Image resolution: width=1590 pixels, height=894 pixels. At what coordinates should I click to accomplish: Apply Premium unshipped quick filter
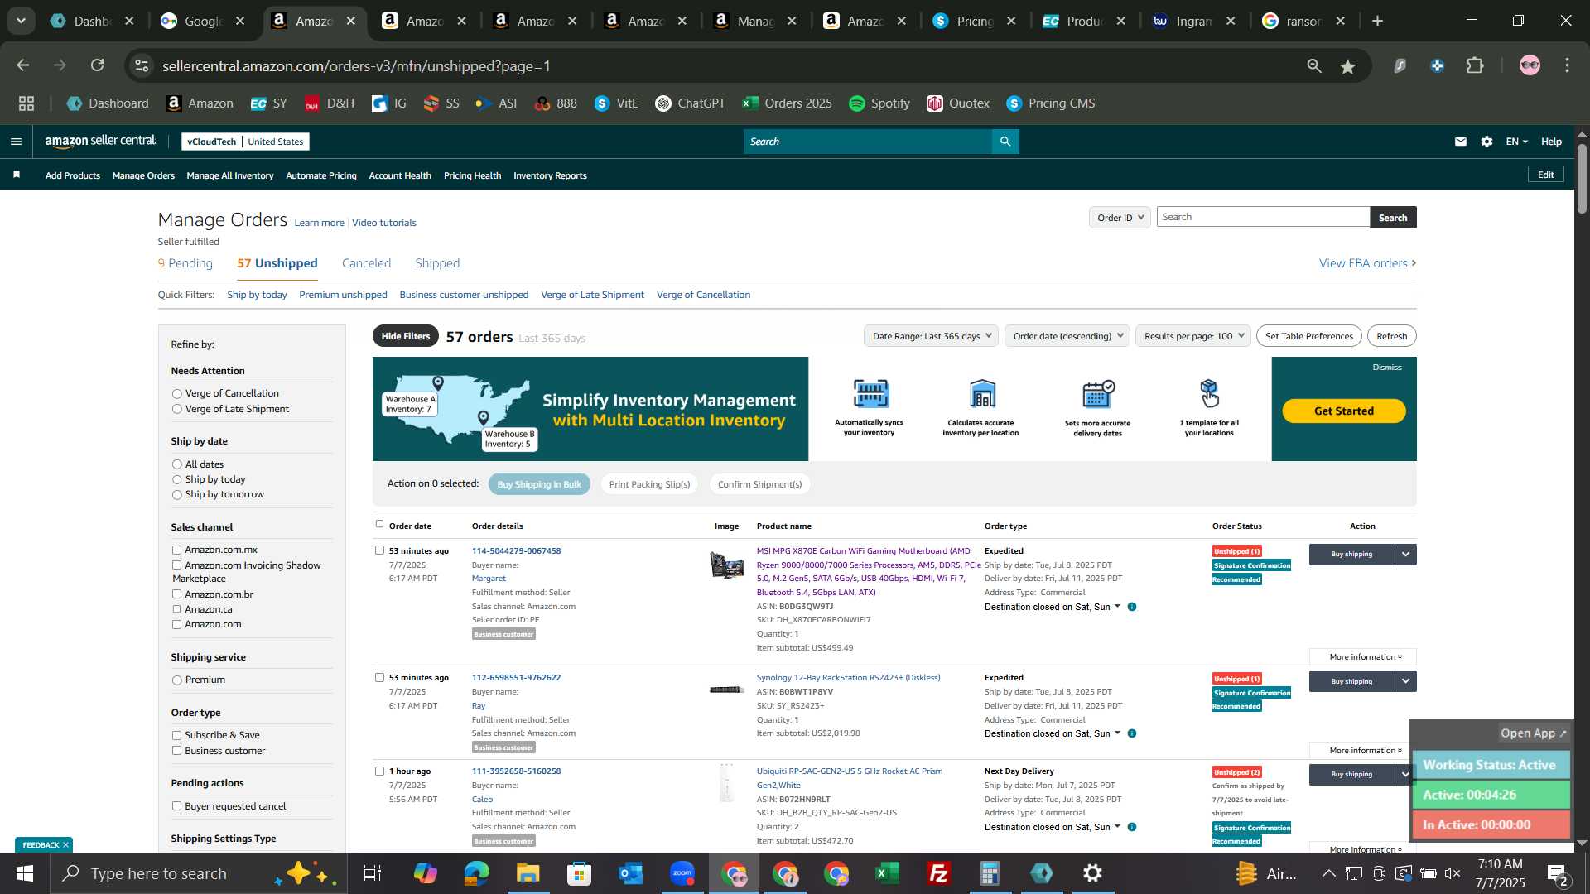pos(343,295)
